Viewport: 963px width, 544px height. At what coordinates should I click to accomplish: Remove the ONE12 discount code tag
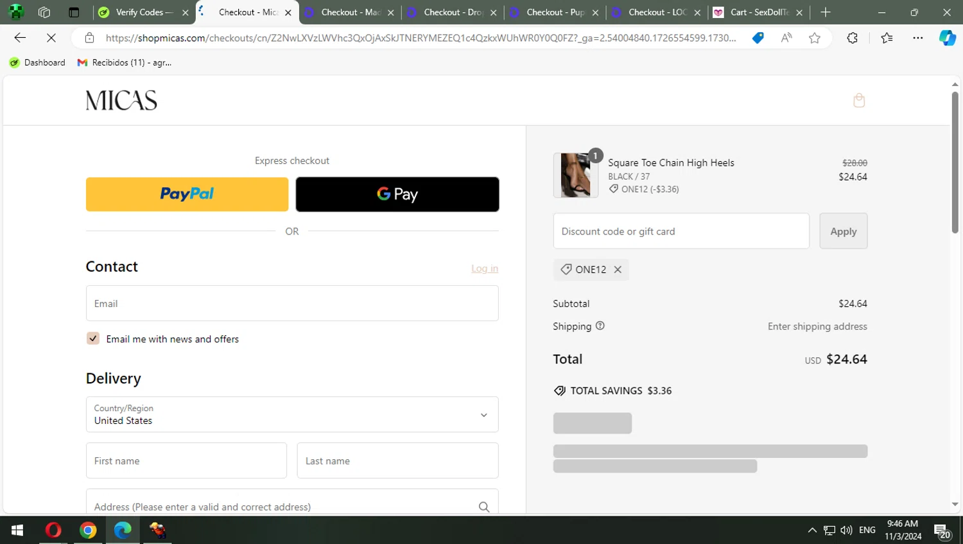click(618, 270)
